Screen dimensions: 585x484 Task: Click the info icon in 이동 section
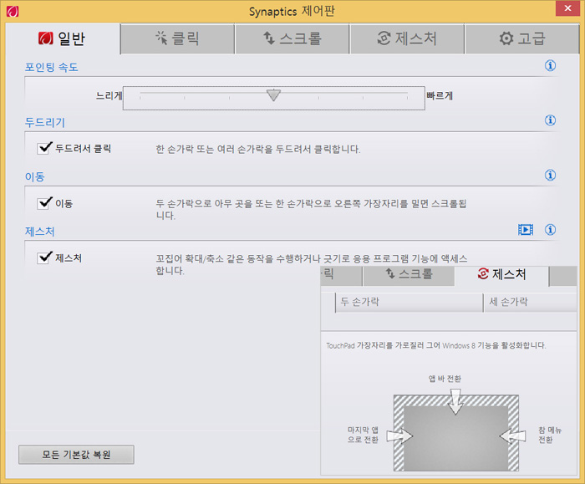click(x=550, y=176)
